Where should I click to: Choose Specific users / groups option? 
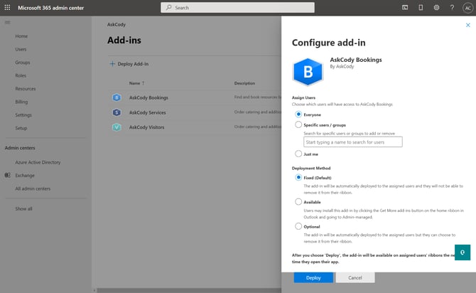pyautogui.click(x=298, y=124)
